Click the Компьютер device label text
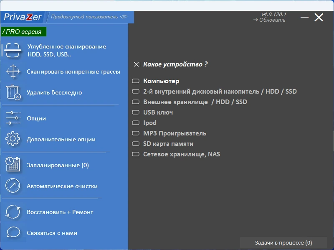Screen dimensions: 334x250 [x=161, y=81]
